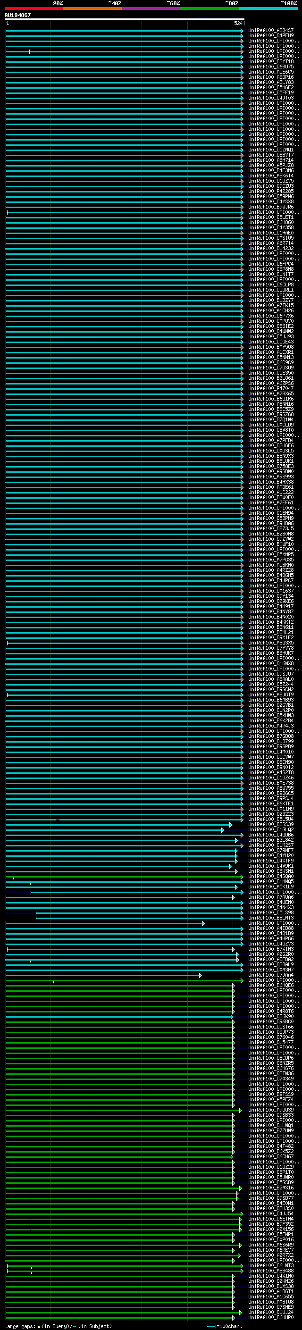Image resolution: width=302 pixels, height=1330 pixels.
Task: Open hit UniRef100_C1MNQ5
Action: point(271,881)
